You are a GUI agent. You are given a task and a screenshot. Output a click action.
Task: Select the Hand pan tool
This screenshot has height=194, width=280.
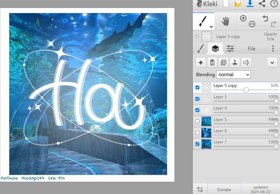coord(225,21)
